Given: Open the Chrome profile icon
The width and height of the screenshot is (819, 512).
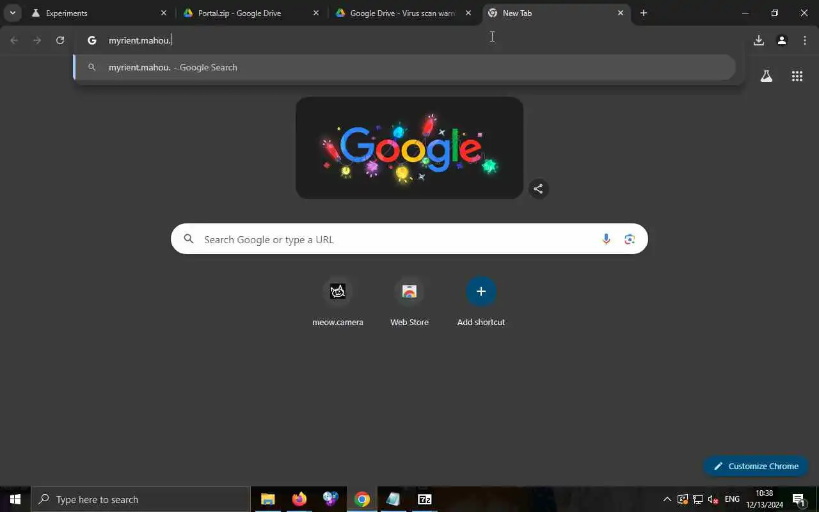Looking at the screenshot, I should coord(782,40).
